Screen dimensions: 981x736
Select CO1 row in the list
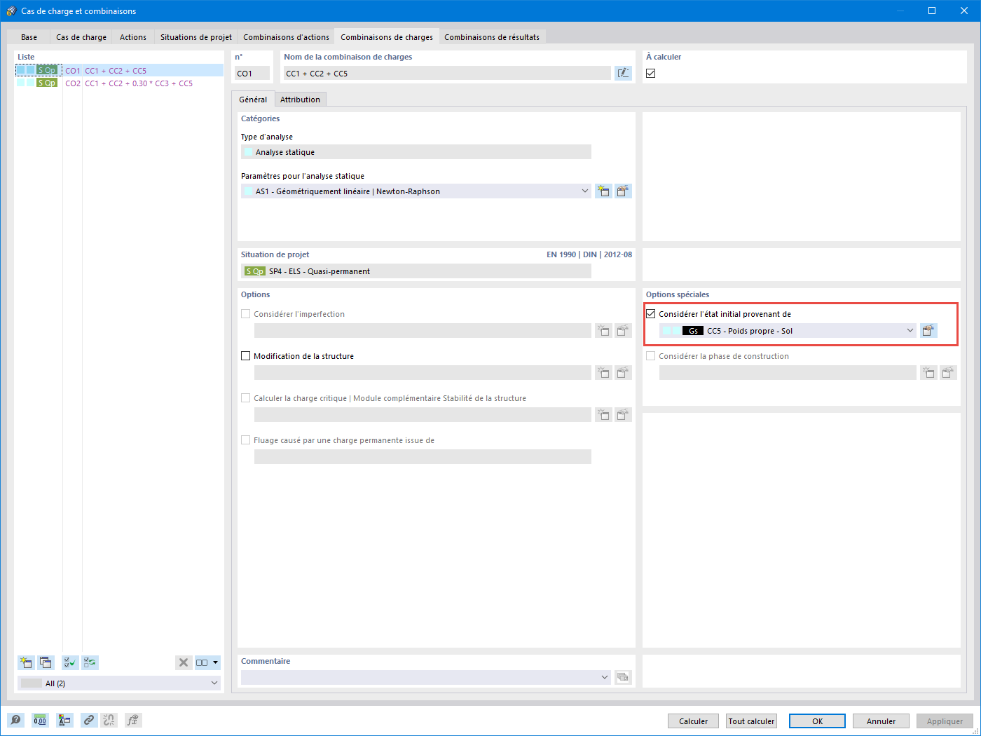119,70
